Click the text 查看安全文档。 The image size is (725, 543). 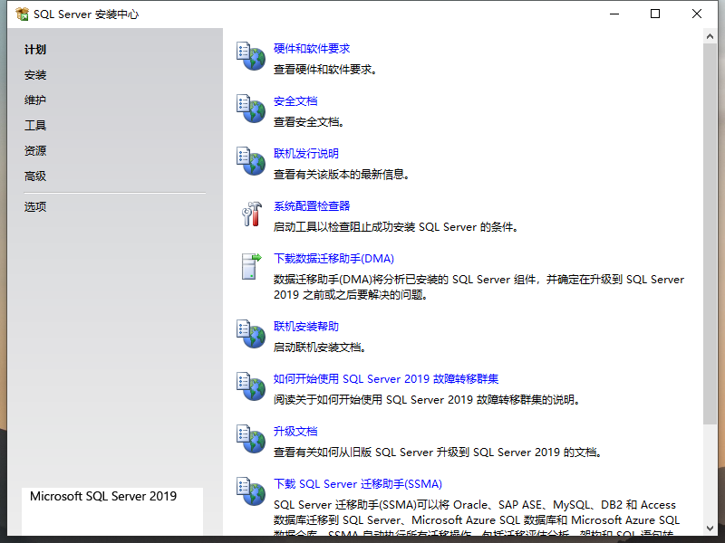click(309, 122)
